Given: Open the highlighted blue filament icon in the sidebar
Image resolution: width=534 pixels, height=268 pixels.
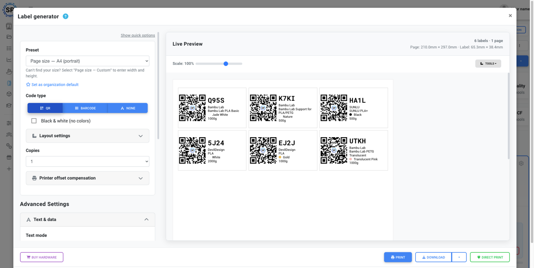Looking at the screenshot, I should tap(9, 83).
